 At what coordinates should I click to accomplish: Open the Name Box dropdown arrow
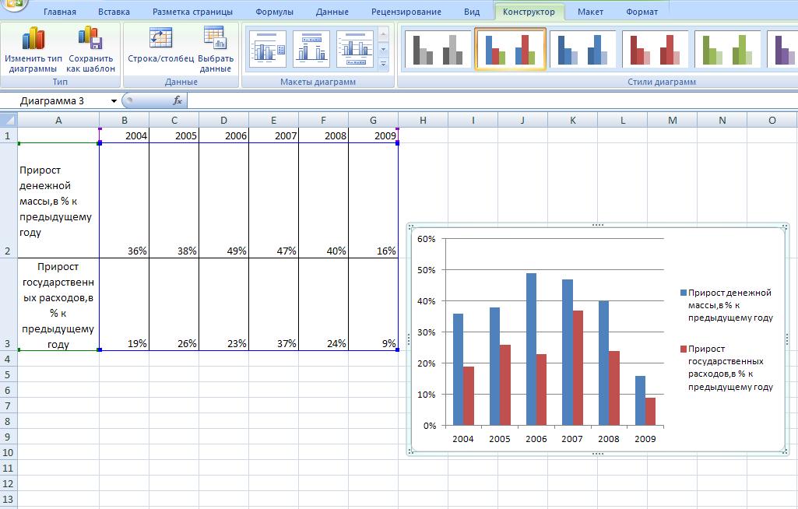pos(114,100)
